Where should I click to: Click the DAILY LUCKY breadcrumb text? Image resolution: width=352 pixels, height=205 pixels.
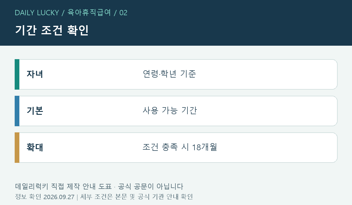click(37, 13)
